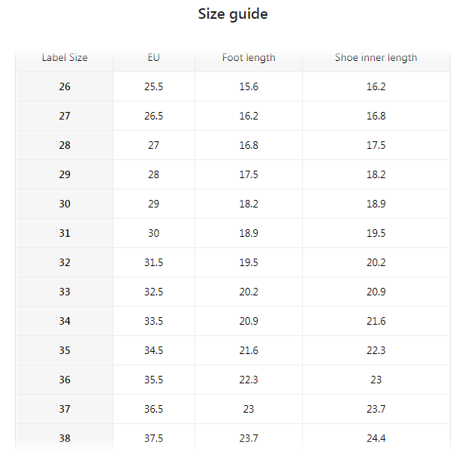Click label size 32 row header cell
The height and width of the screenshot is (454, 456).
(65, 263)
